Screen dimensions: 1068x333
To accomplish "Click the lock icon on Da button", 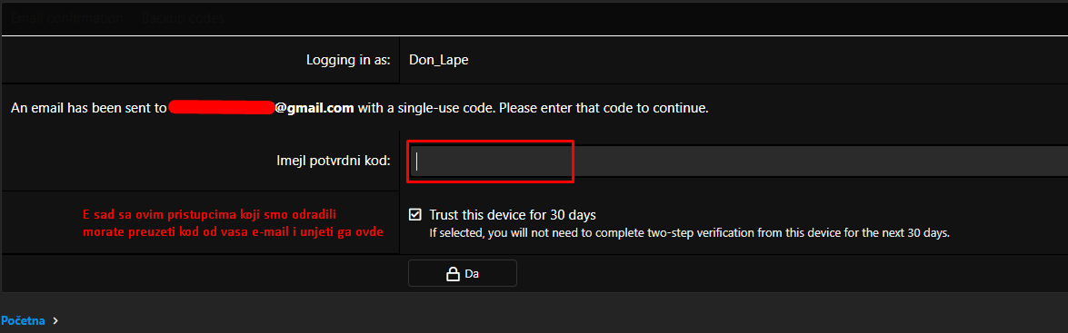I will click(x=453, y=274).
